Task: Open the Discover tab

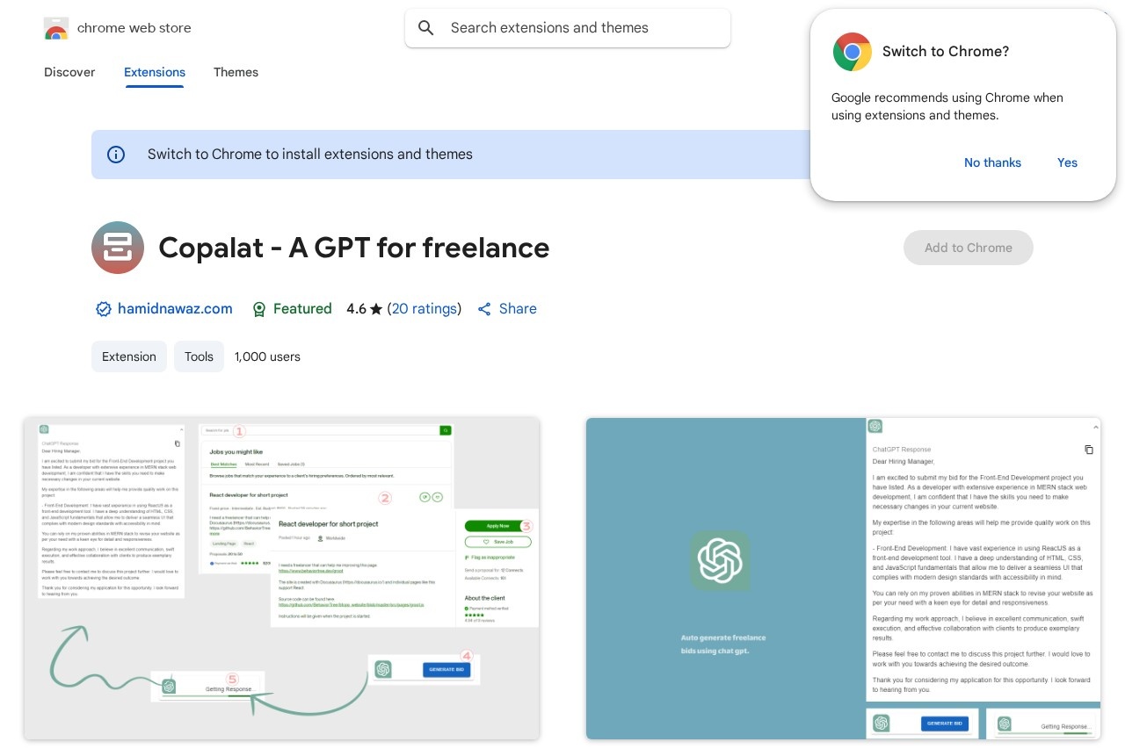Action: 69,72
